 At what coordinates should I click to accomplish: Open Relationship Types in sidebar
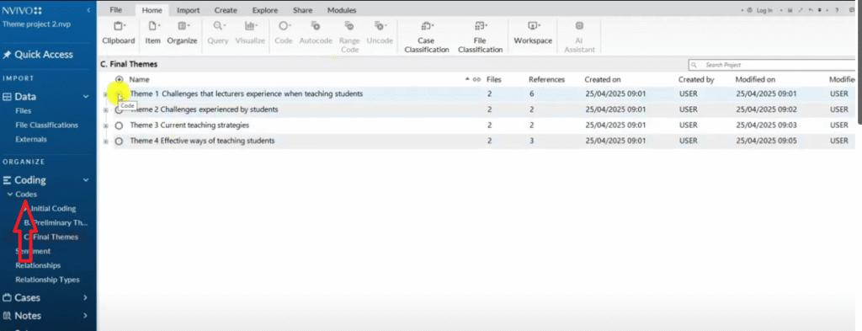tap(47, 280)
